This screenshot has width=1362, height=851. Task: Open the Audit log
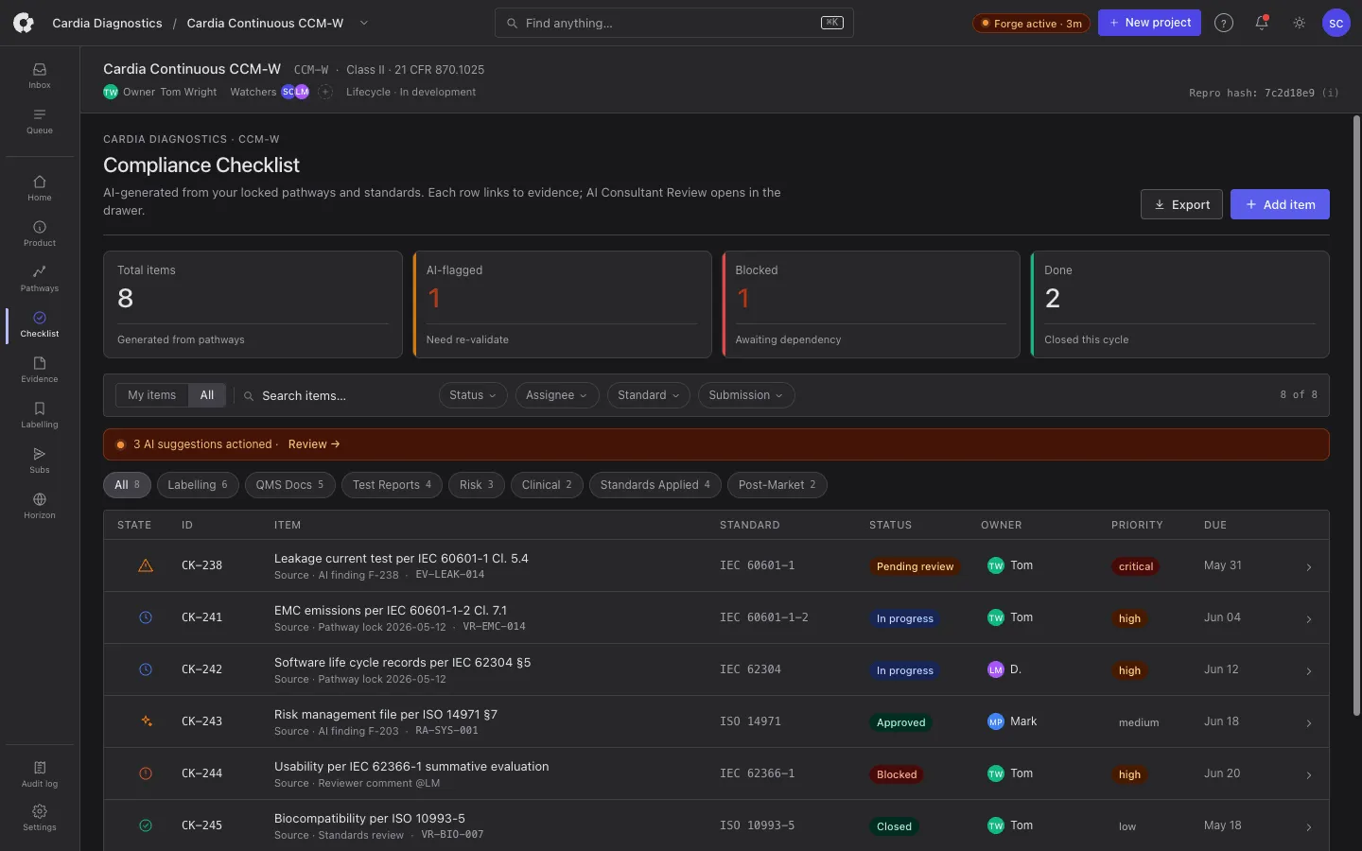click(40, 774)
